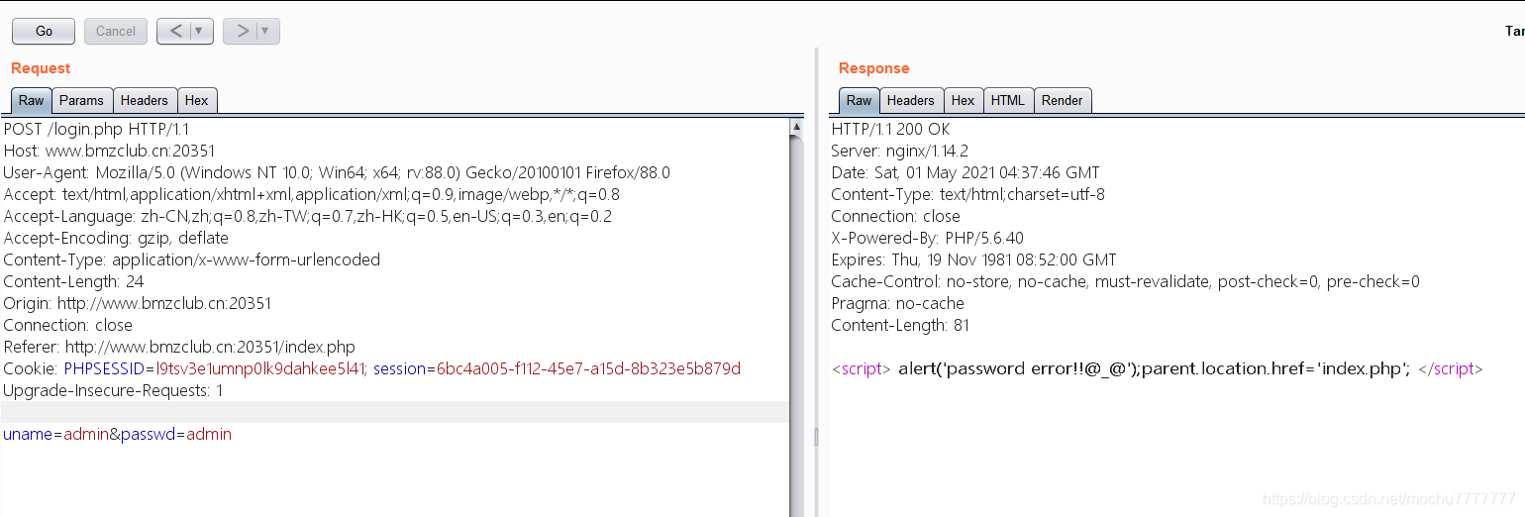Click the alert password error script line
This screenshot has width=1525, height=517.
[1157, 368]
